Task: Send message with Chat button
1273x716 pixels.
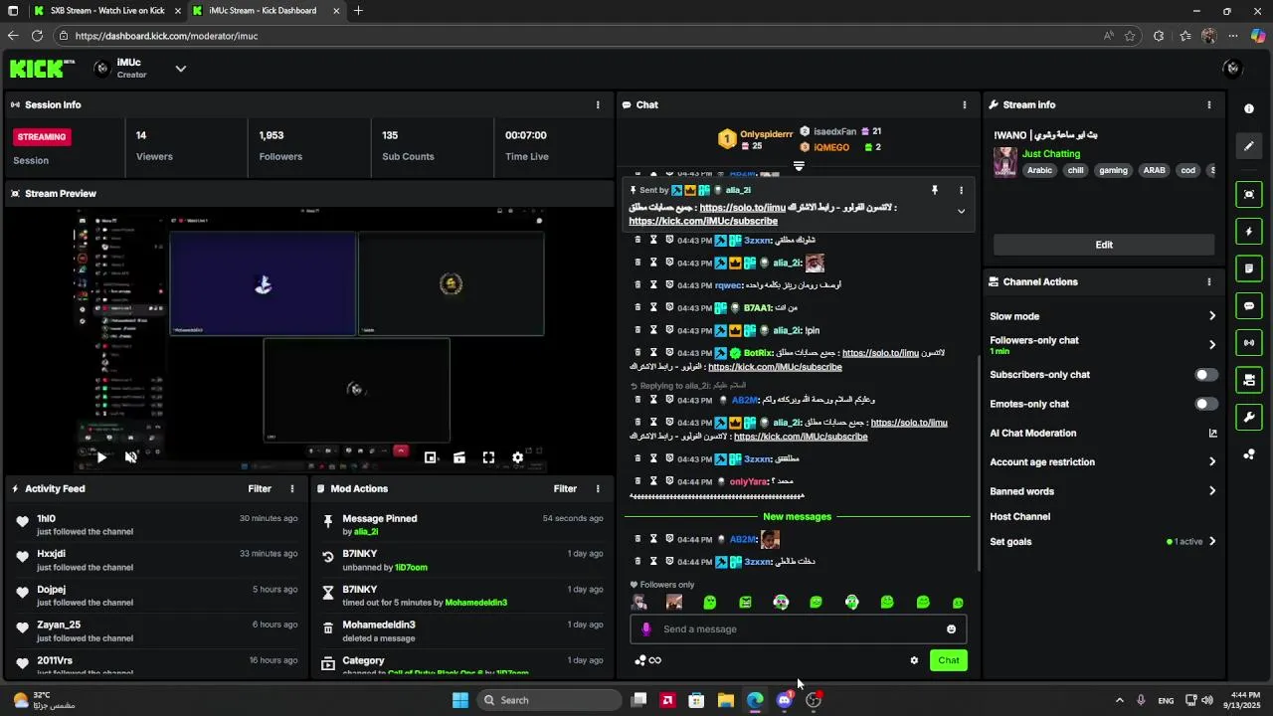Action: [949, 660]
